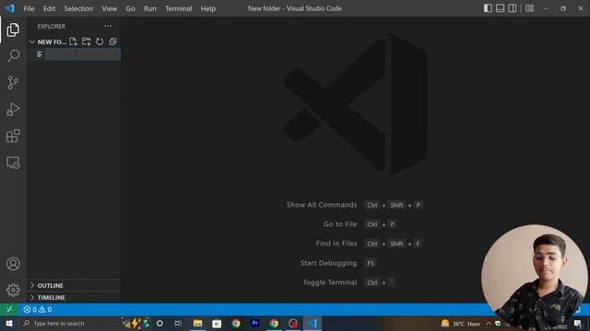Open the Help menu
Image resolution: width=590 pixels, height=331 pixels.
tap(208, 8)
